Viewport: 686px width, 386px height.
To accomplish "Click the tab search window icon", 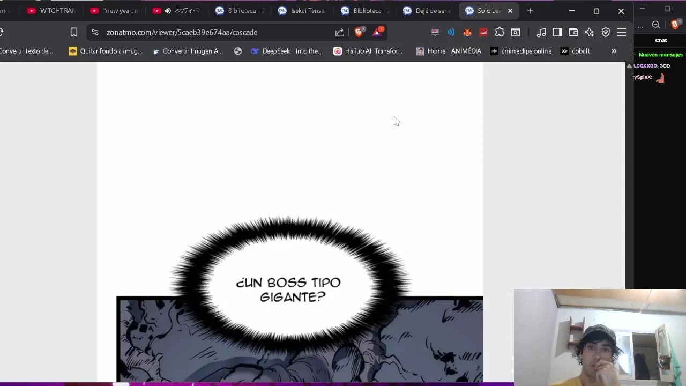I will pos(516,32).
